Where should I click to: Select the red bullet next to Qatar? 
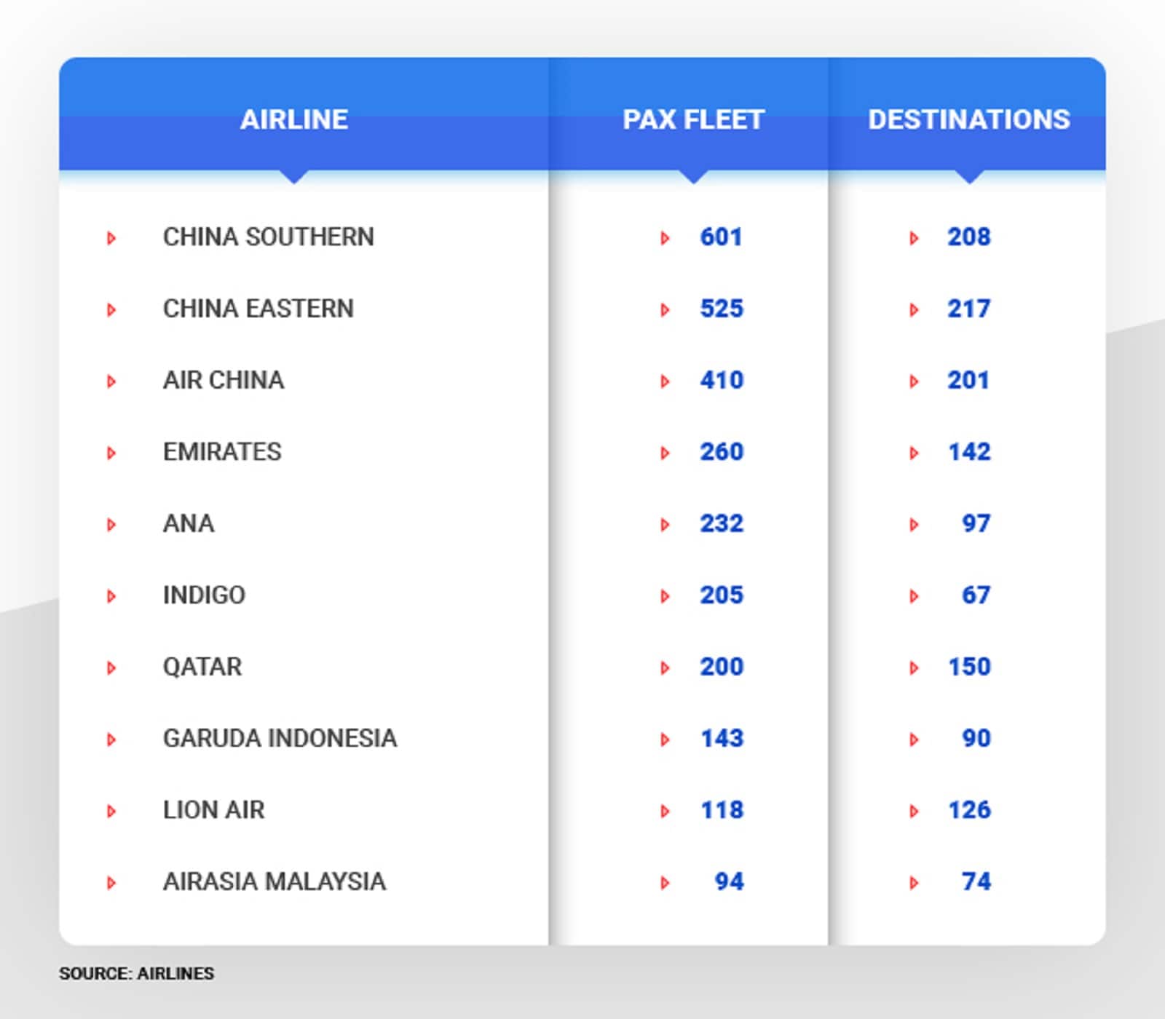click(111, 667)
